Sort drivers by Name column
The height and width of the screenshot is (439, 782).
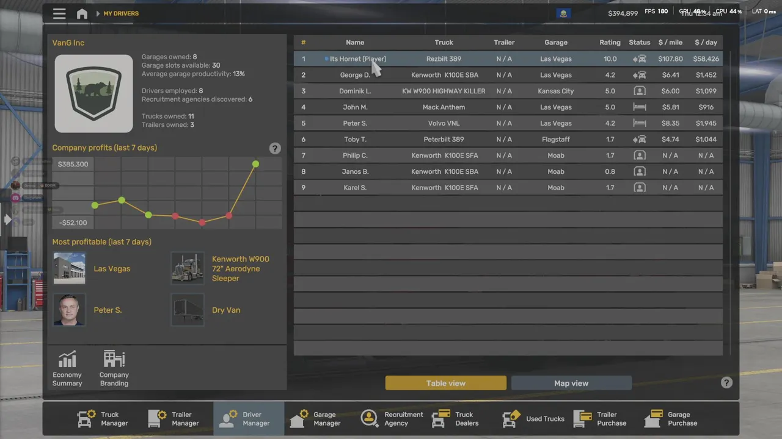355,43
